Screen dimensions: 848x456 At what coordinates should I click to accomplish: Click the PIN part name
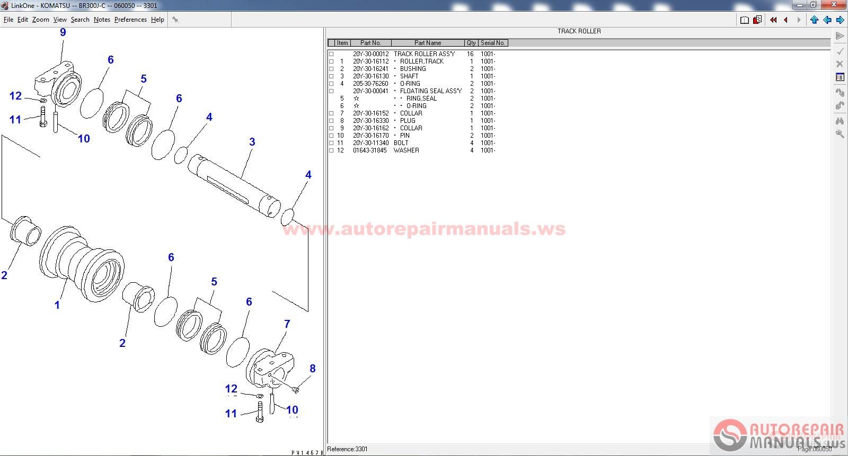[x=405, y=136]
